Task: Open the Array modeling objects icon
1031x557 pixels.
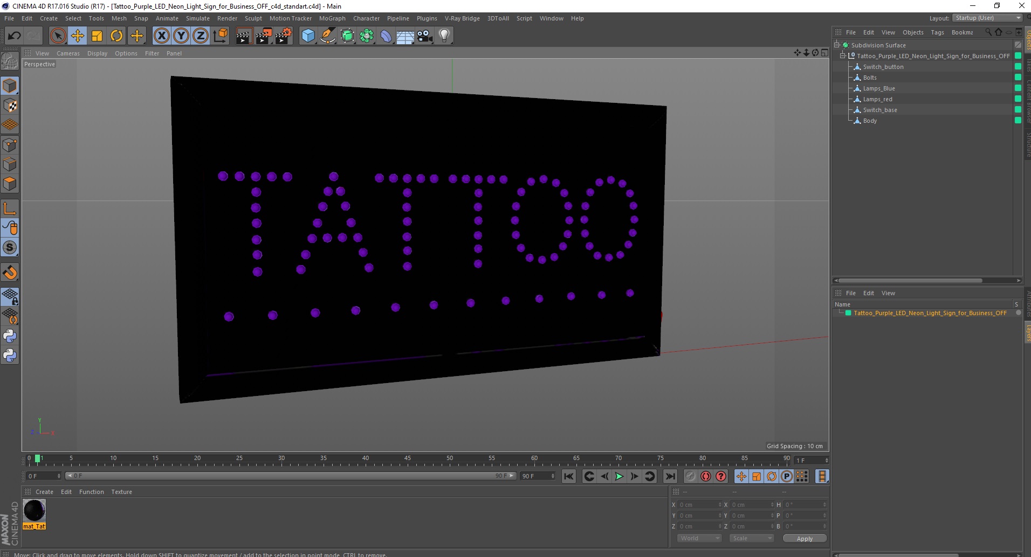Action: [x=367, y=36]
